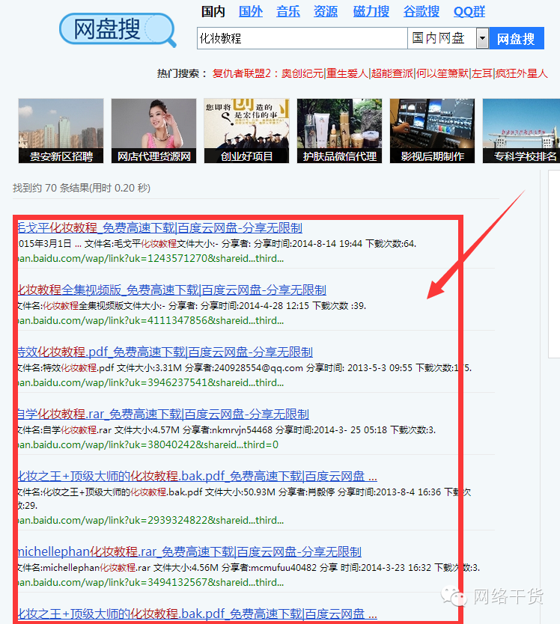Open the 护肤品微信代理 ad thumbnail
The image size is (560, 624).
[339, 131]
